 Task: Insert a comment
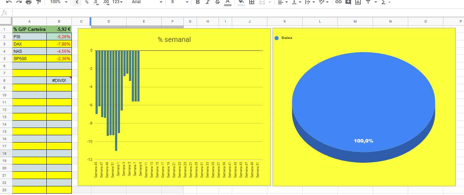pyautogui.click(x=348, y=2)
